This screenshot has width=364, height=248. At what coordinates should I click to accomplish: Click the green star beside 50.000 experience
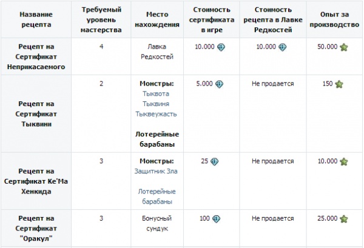(344, 47)
